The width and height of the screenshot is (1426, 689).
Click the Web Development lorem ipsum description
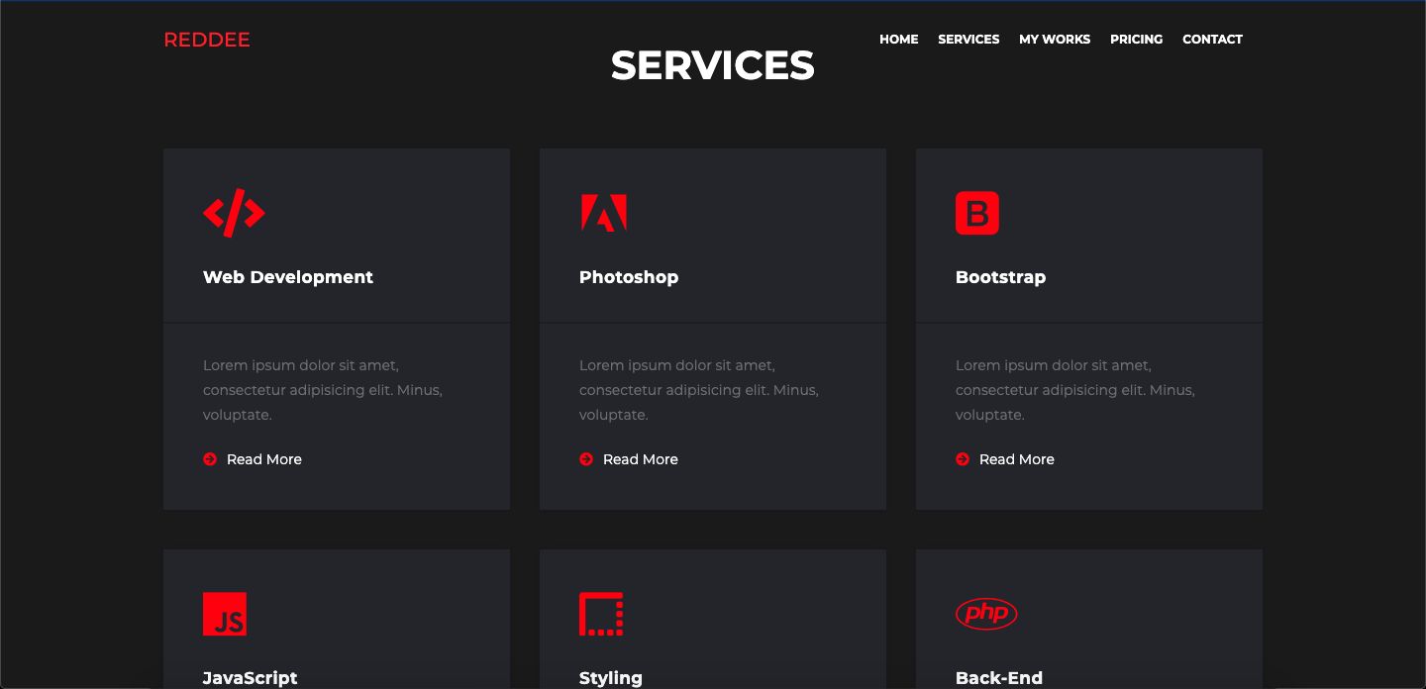pyautogui.click(x=323, y=390)
